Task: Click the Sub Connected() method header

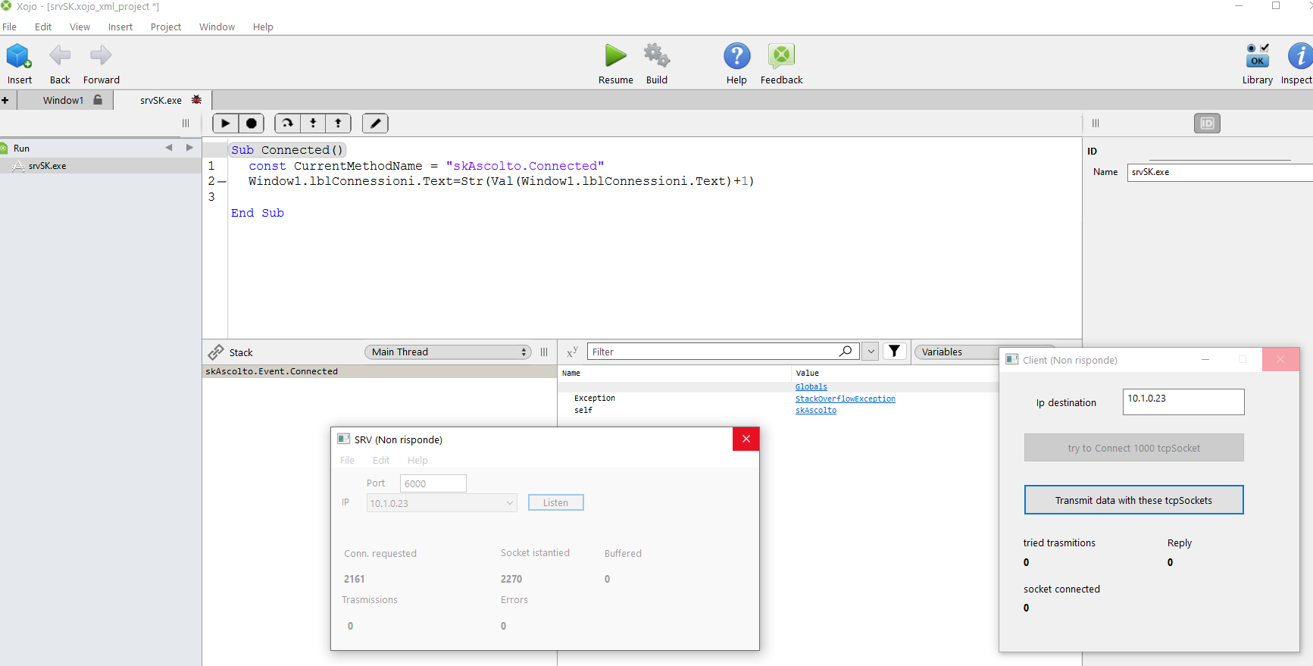Action: (288, 150)
